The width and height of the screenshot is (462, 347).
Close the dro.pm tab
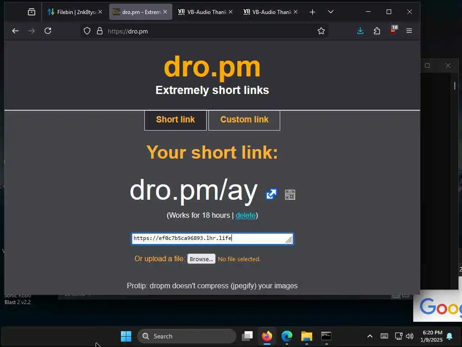(x=165, y=12)
